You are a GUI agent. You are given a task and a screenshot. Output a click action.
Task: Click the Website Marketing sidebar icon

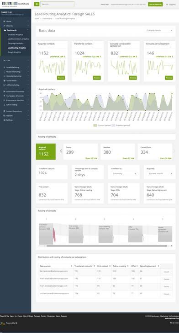pos(5,76)
